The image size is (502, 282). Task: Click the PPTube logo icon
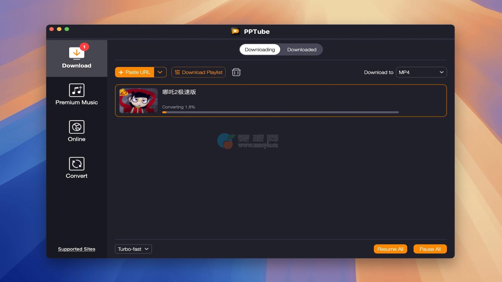click(x=235, y=31)
